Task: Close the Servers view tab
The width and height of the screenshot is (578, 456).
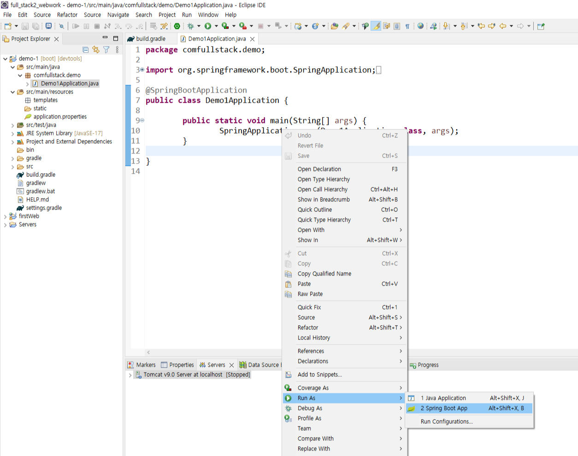Action: click(x=231, y=365)
